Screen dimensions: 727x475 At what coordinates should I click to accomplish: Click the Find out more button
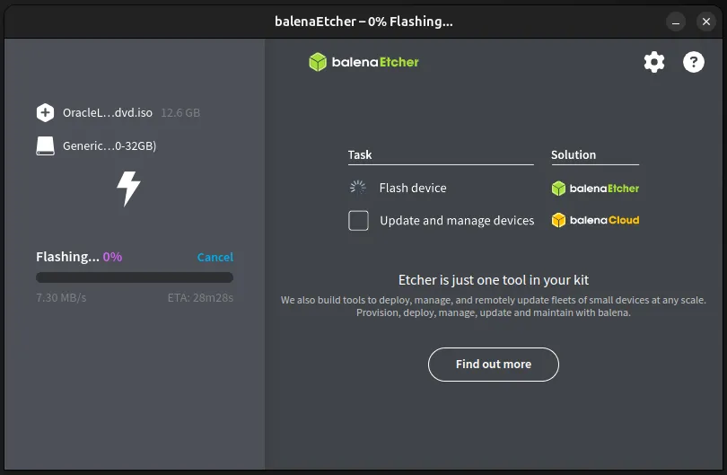tap(494, 365)
